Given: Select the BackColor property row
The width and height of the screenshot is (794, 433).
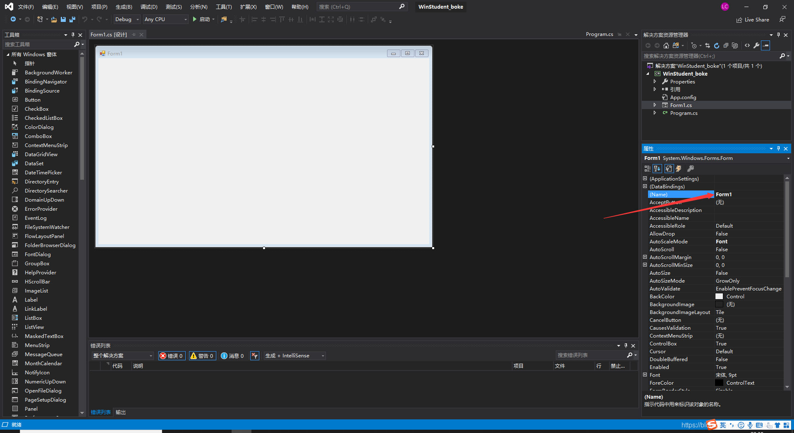Looking at the screenshot, I should (715, 297).
